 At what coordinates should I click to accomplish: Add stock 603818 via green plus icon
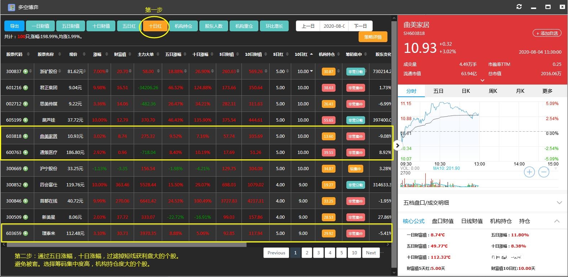[x=26, y=136]
